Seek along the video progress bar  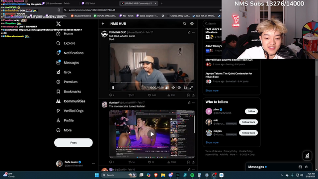coord(152,83)
